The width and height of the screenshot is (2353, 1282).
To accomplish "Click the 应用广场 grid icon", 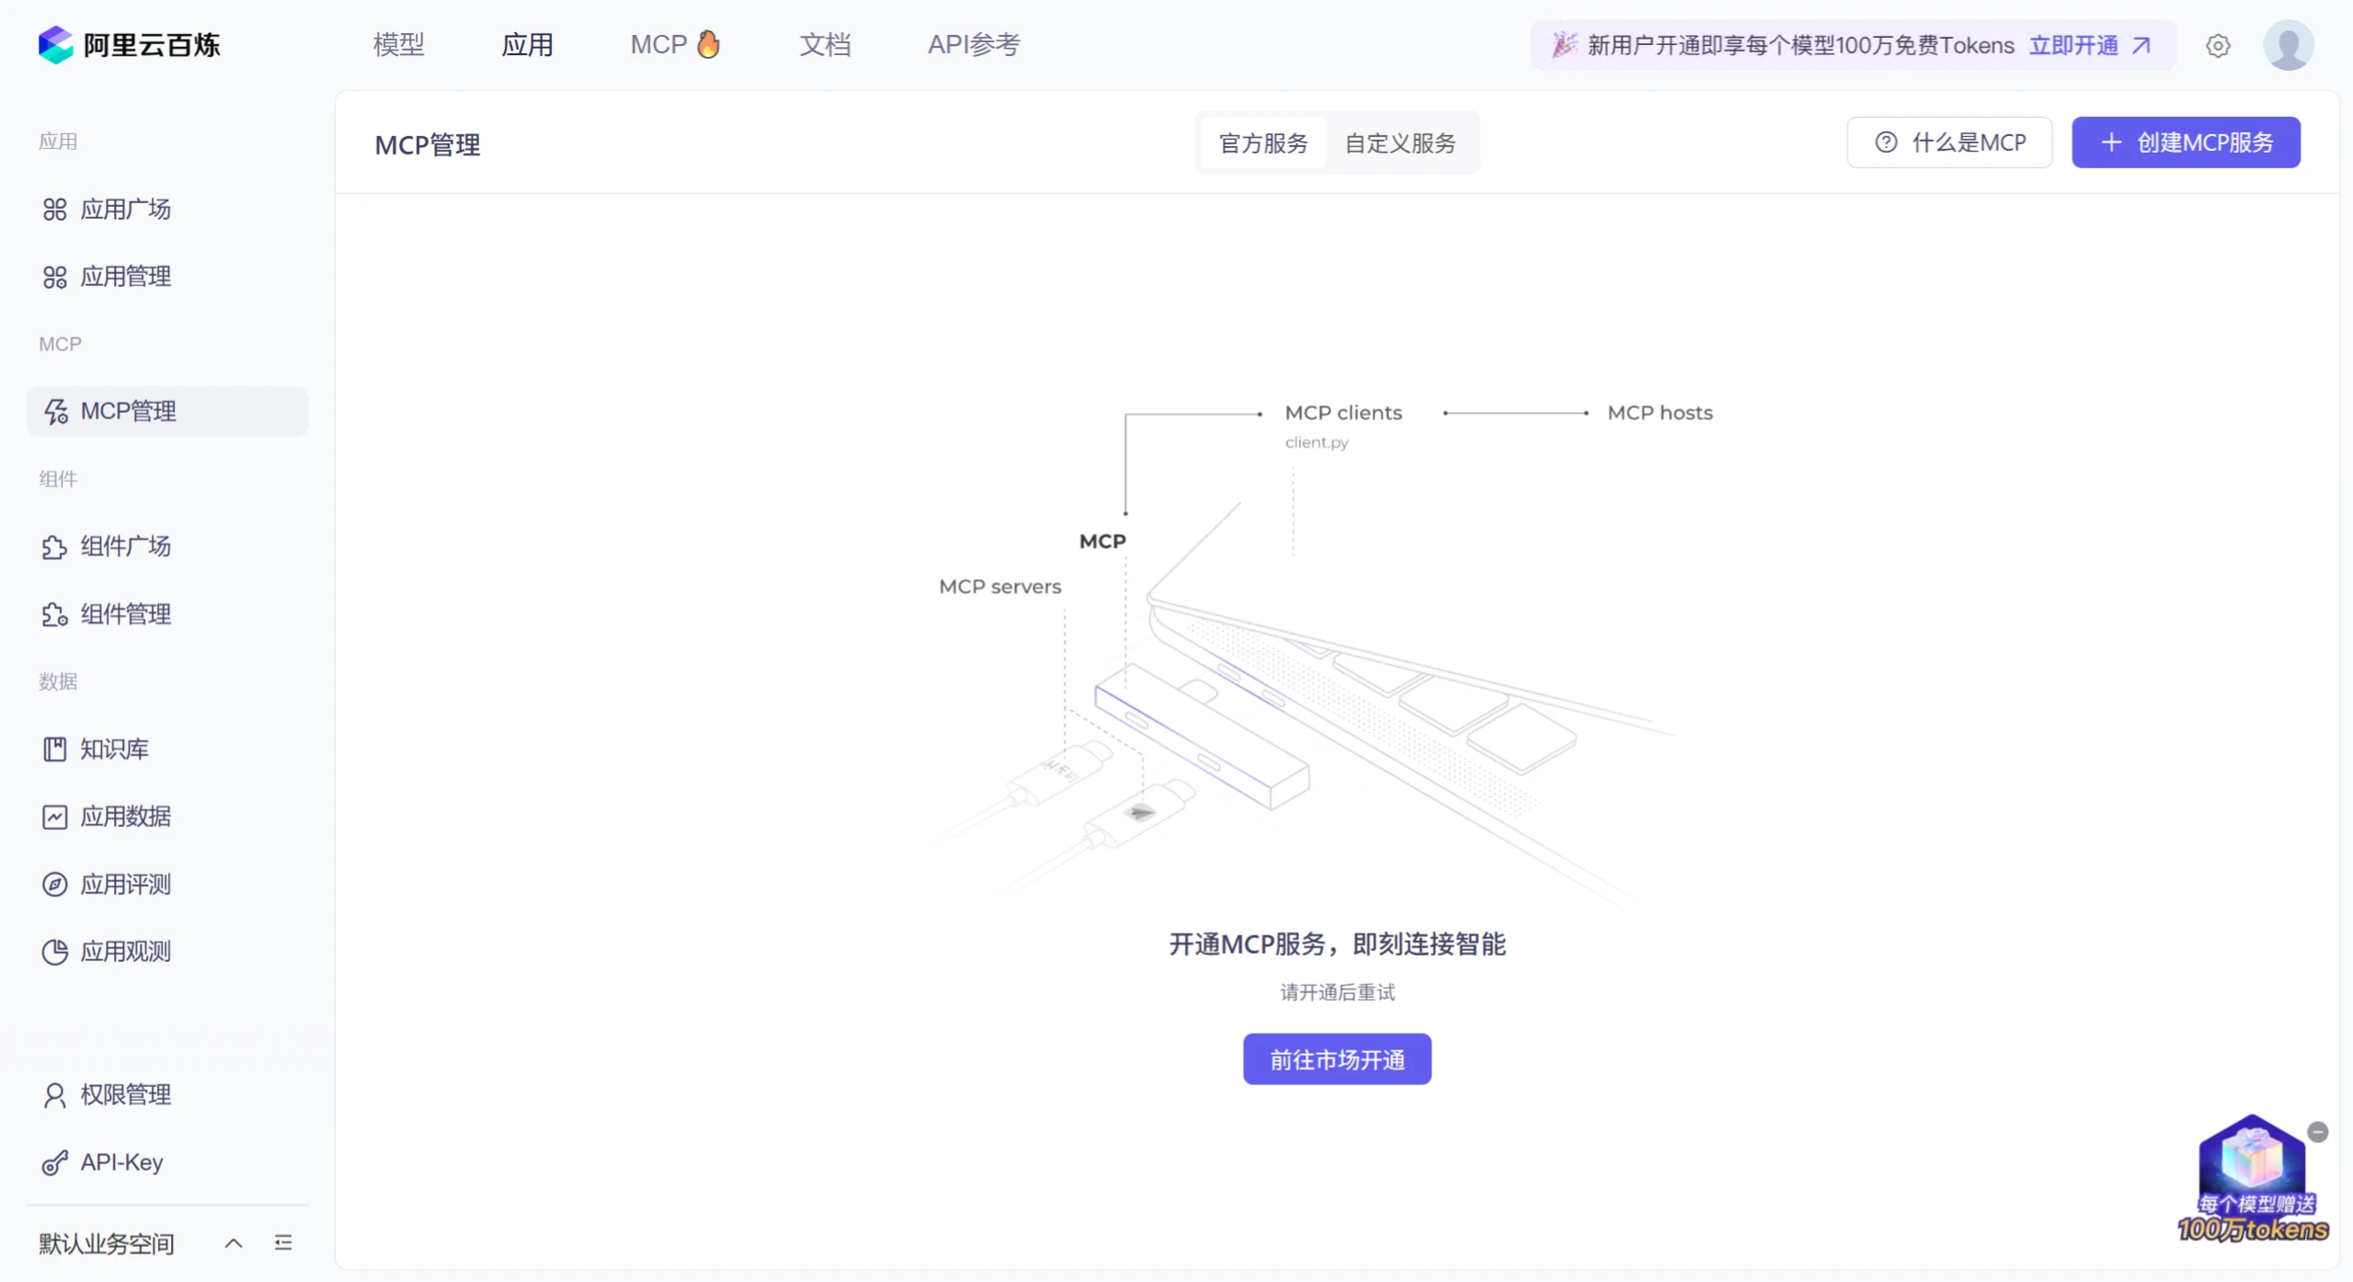I will 54,210.
